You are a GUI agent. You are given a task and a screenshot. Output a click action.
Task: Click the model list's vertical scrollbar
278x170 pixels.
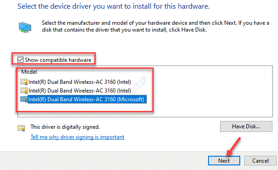click(272, 72)
